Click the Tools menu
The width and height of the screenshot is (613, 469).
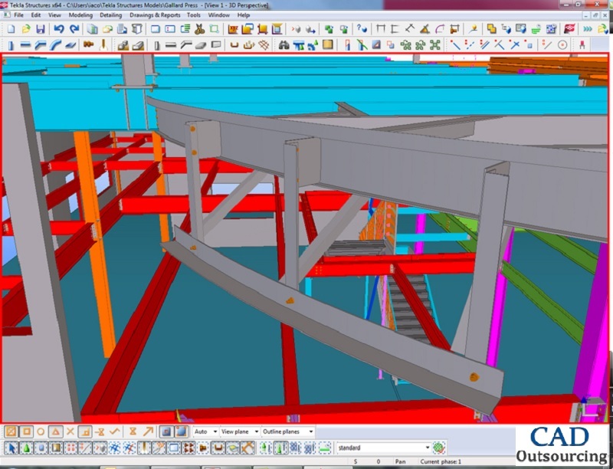pos(194,15)
